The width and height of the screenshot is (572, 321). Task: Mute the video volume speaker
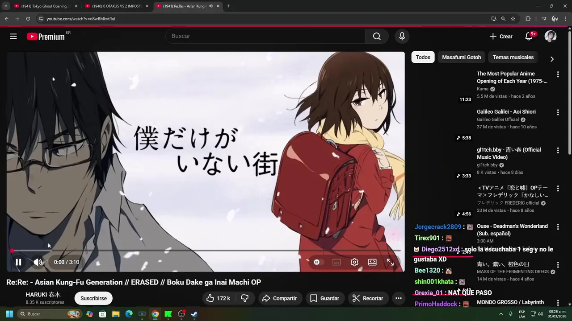(x=38, y=262)
